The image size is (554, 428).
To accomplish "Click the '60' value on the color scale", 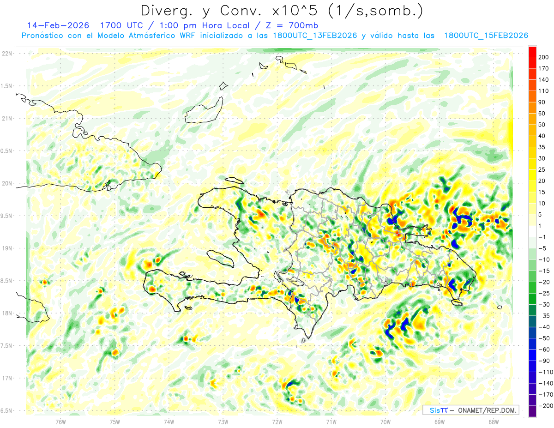I will (542, 114).
